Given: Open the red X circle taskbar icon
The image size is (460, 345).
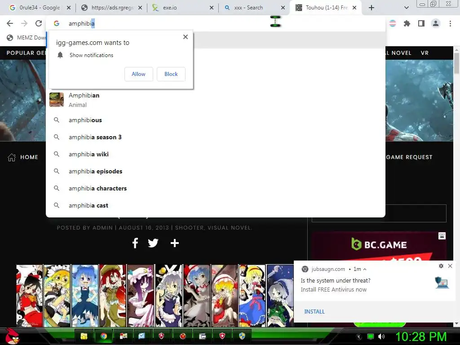Looking at the screenshot, I should click(x=183, y=336).
